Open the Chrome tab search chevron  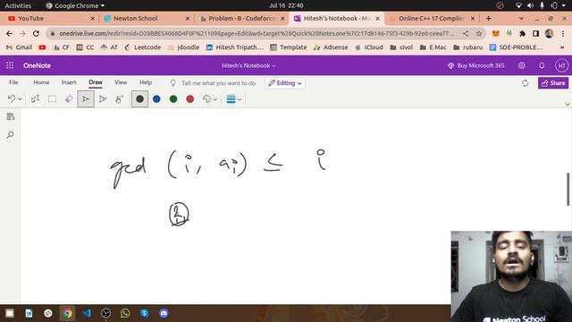pyautogui.click(x=521, y=18)
